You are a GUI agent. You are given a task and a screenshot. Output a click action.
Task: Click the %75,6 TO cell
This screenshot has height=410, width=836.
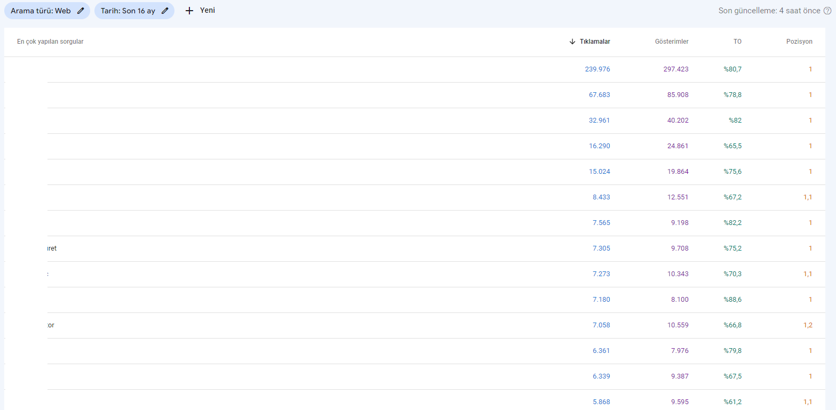click(x=733, y=172)
